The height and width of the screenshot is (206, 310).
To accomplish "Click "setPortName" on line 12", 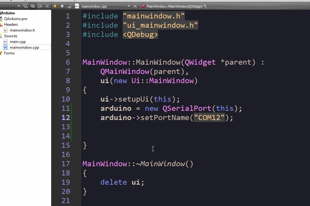I will pos(165,117).
